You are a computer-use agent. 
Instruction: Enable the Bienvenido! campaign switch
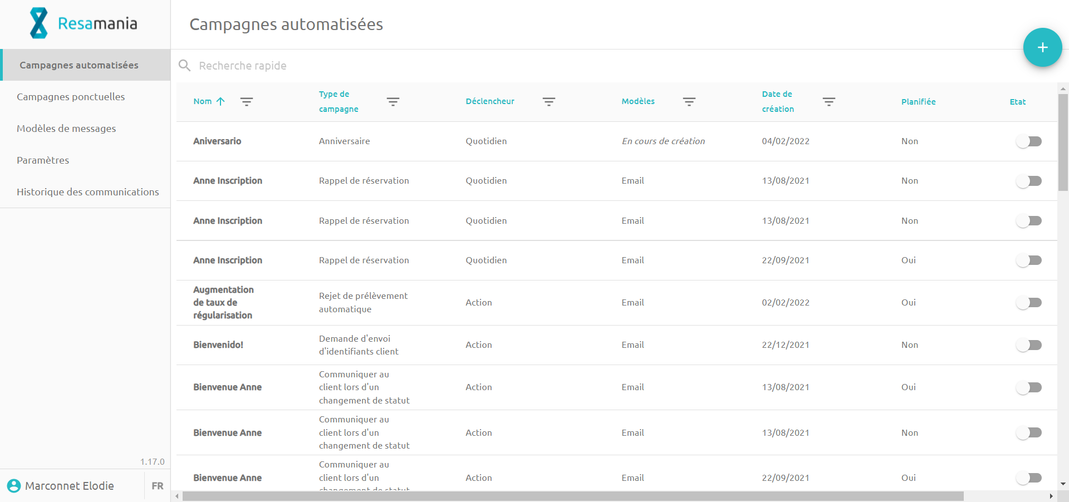click(1028, 345)
